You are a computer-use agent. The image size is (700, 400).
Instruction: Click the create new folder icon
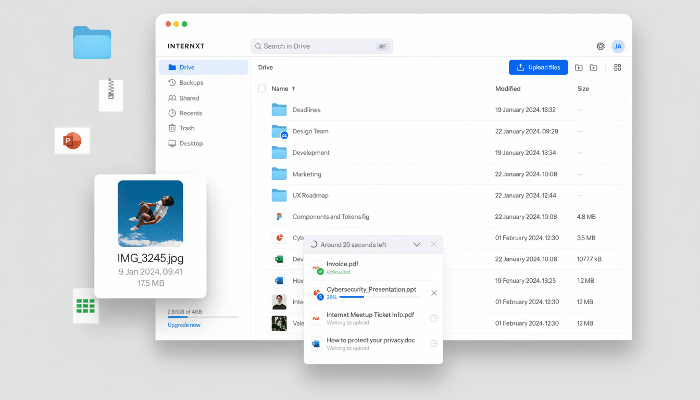click(x=593, y=67)
